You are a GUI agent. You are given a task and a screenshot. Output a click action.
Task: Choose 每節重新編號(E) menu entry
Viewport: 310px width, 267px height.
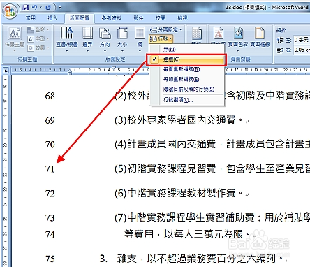tap(187, 79)
